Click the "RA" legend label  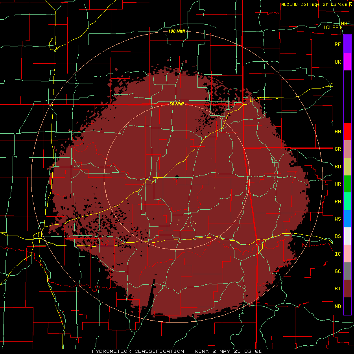338,202
